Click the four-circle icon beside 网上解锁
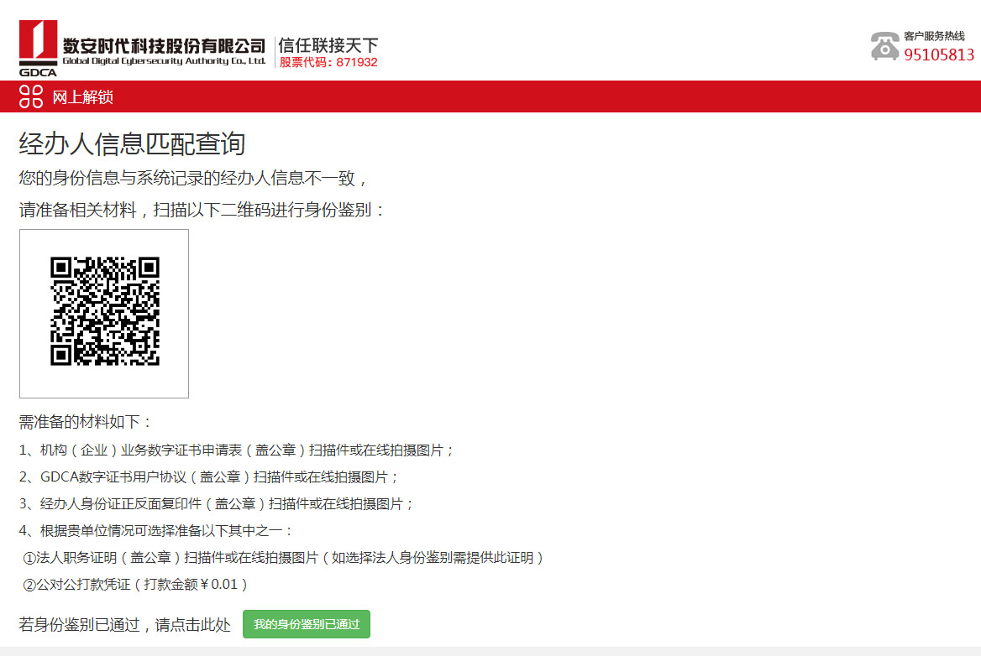The image size is (981, 656). point(30,96)
